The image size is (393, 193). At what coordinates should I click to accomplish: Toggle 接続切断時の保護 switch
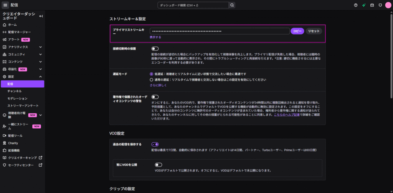coord(155,49)
